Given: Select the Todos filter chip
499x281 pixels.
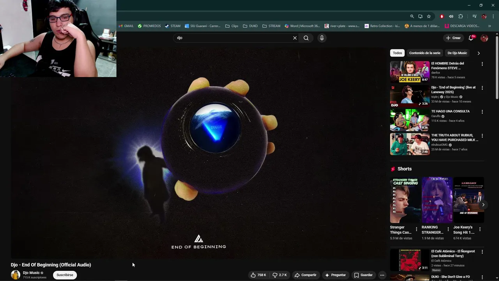Looking at the screenshot, I should click(397, 53).
